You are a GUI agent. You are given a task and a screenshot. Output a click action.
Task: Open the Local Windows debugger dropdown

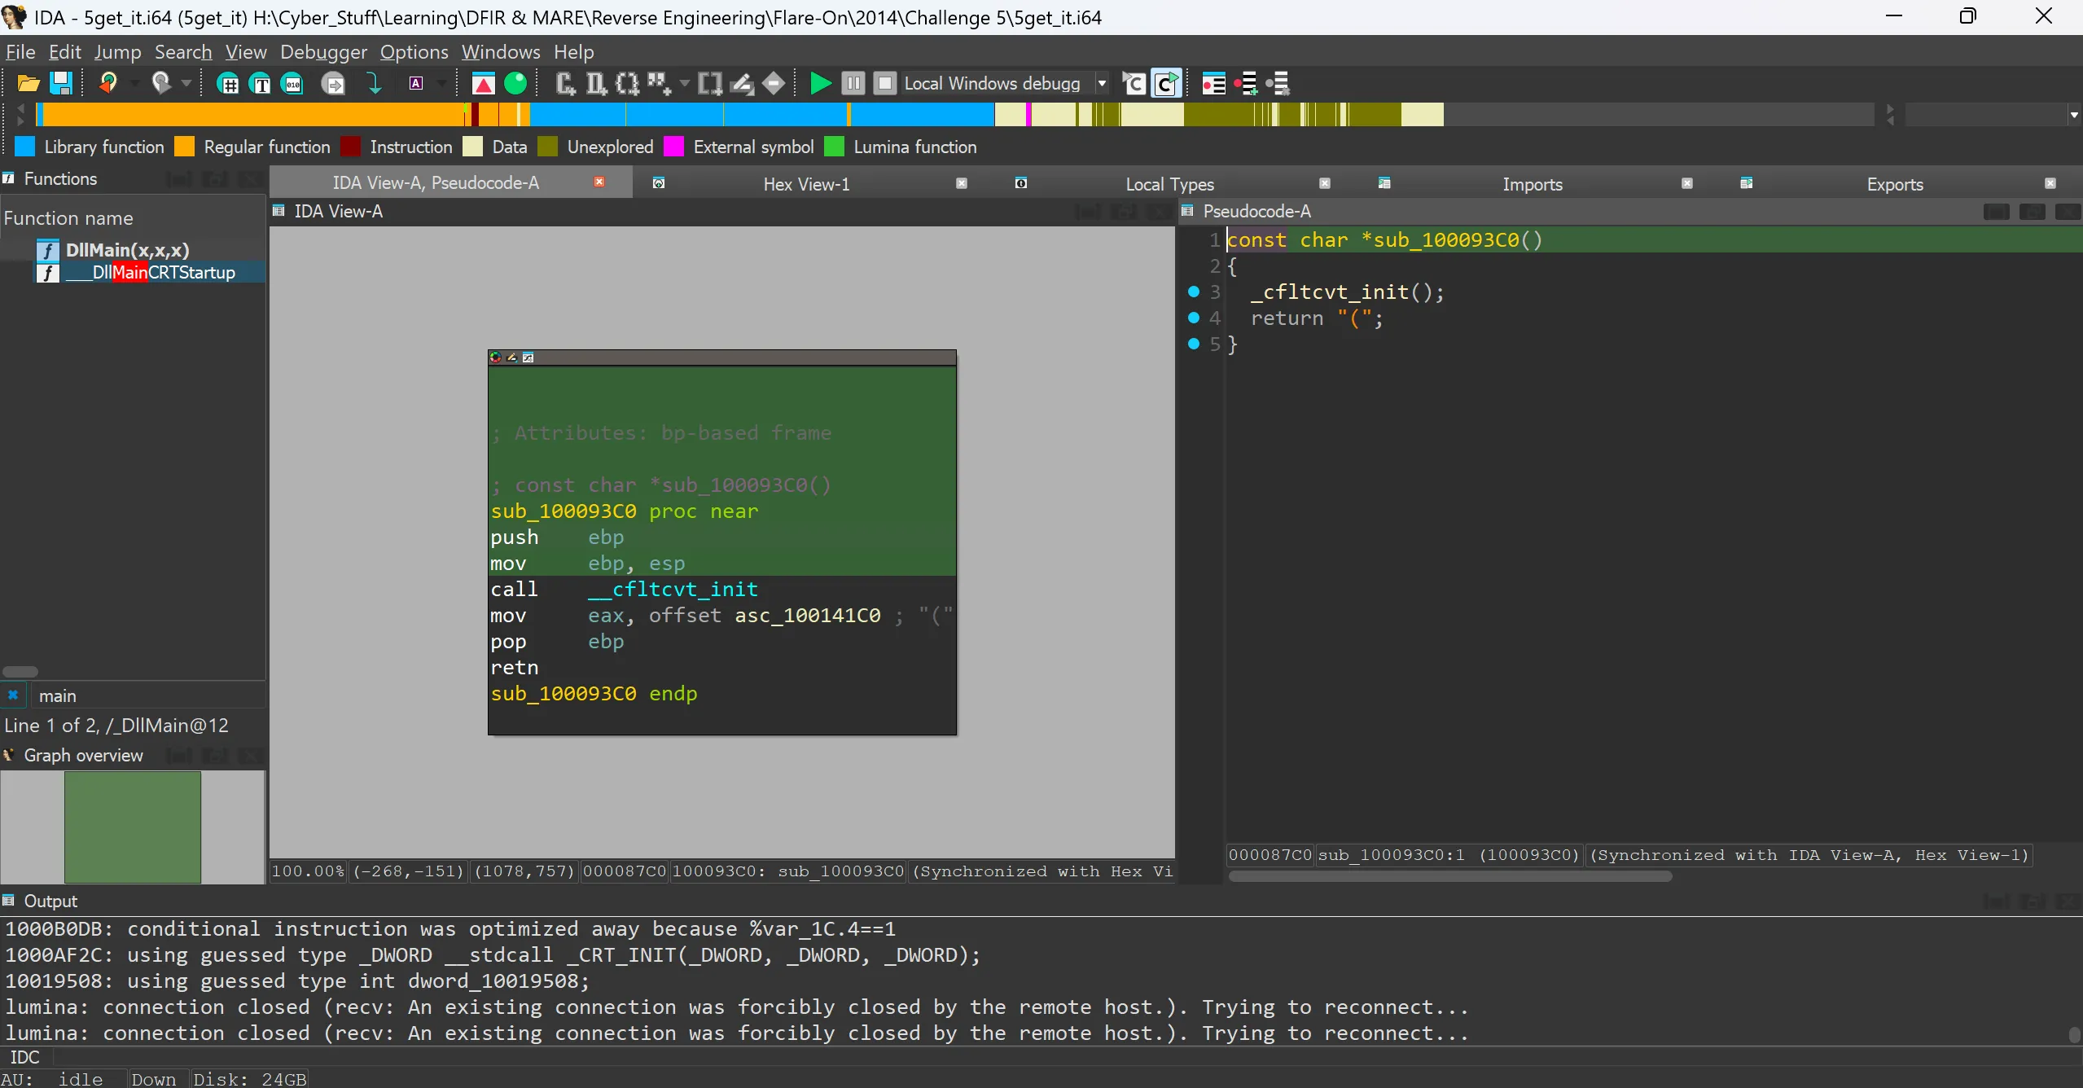click(1102, 83)
